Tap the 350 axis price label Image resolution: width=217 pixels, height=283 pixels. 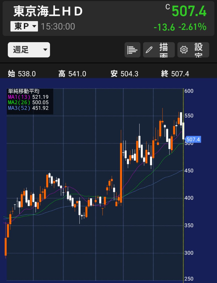(189, 226)
